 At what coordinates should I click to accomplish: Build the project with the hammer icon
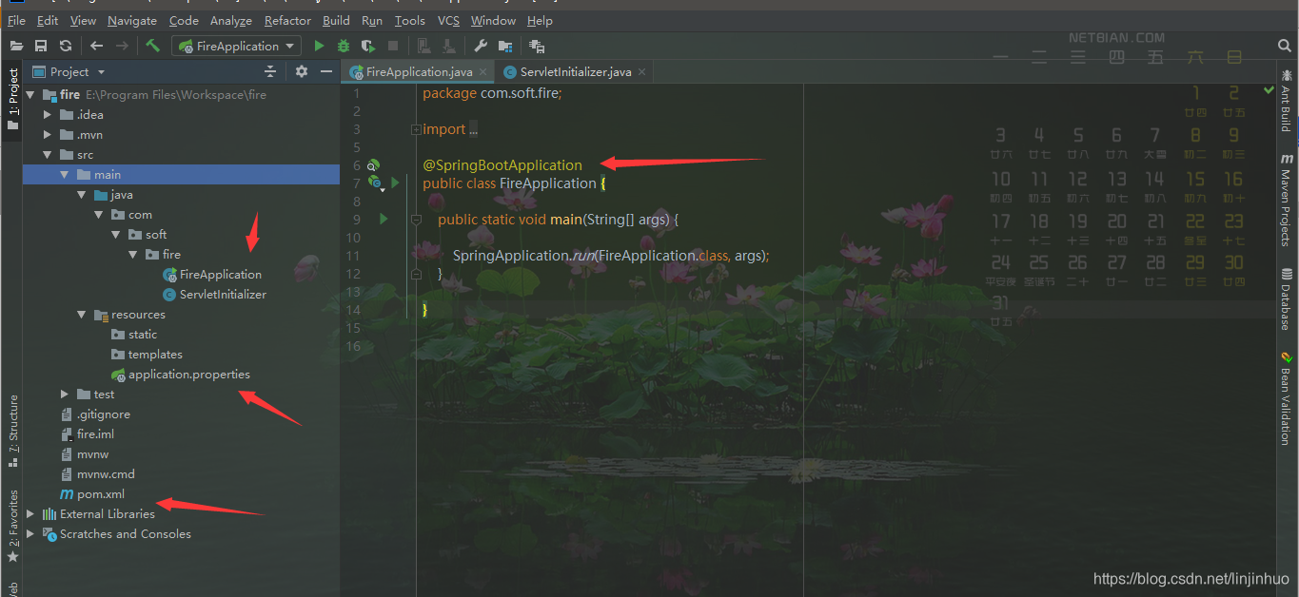(152, 46)
